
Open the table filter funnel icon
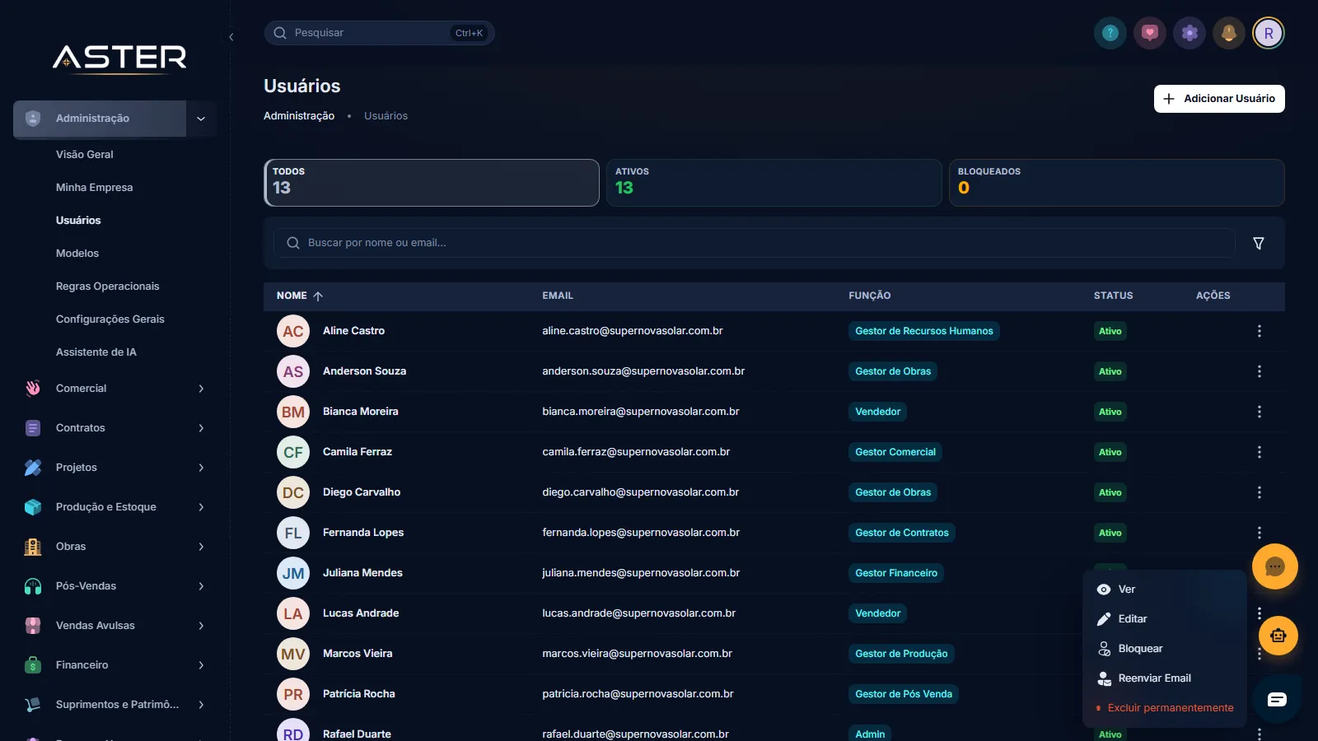tap(1259, 243)
